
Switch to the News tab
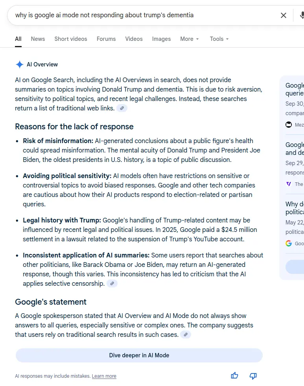coord(38,39)
